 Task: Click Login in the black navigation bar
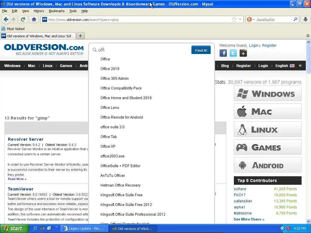263,66
